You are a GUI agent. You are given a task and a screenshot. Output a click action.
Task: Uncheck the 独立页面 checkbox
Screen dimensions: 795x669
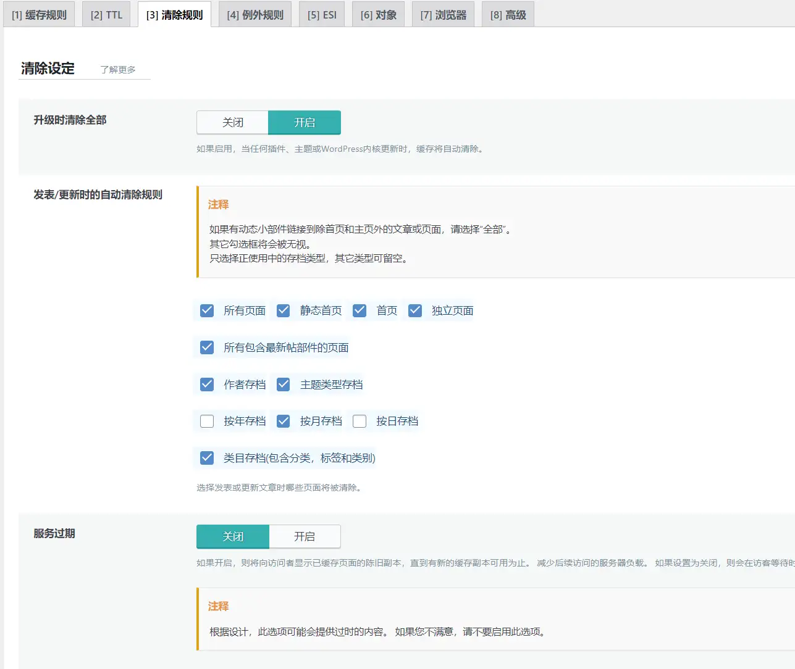point(415,310)
